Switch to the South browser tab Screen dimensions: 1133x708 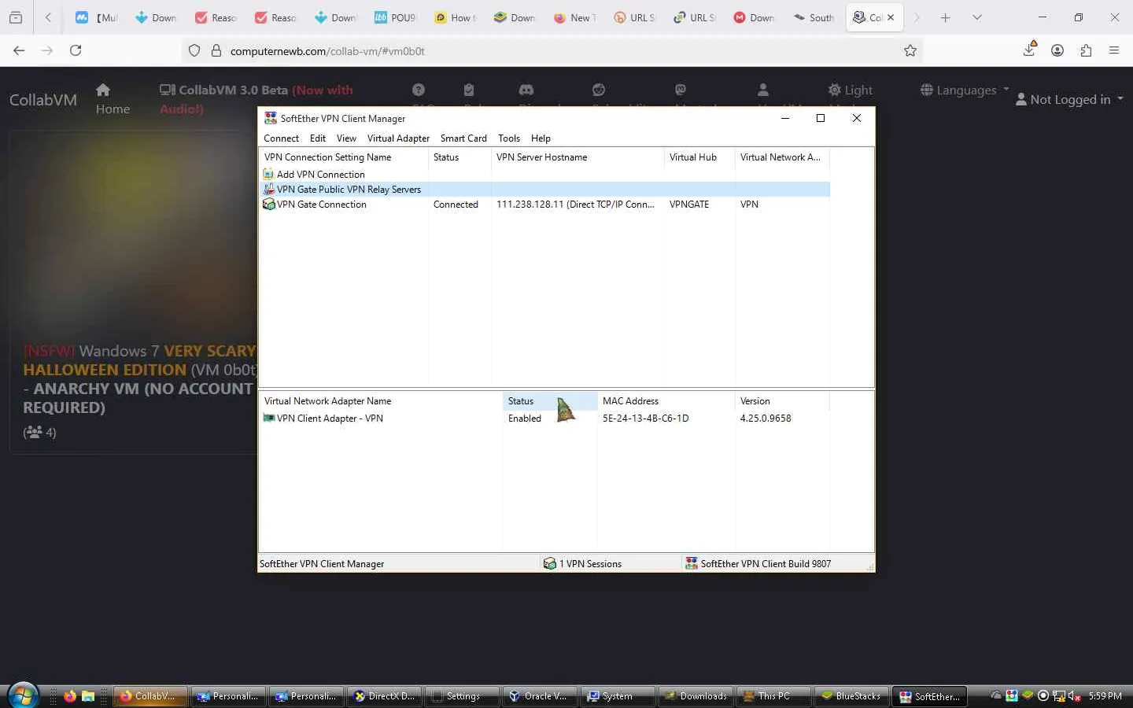814,17
